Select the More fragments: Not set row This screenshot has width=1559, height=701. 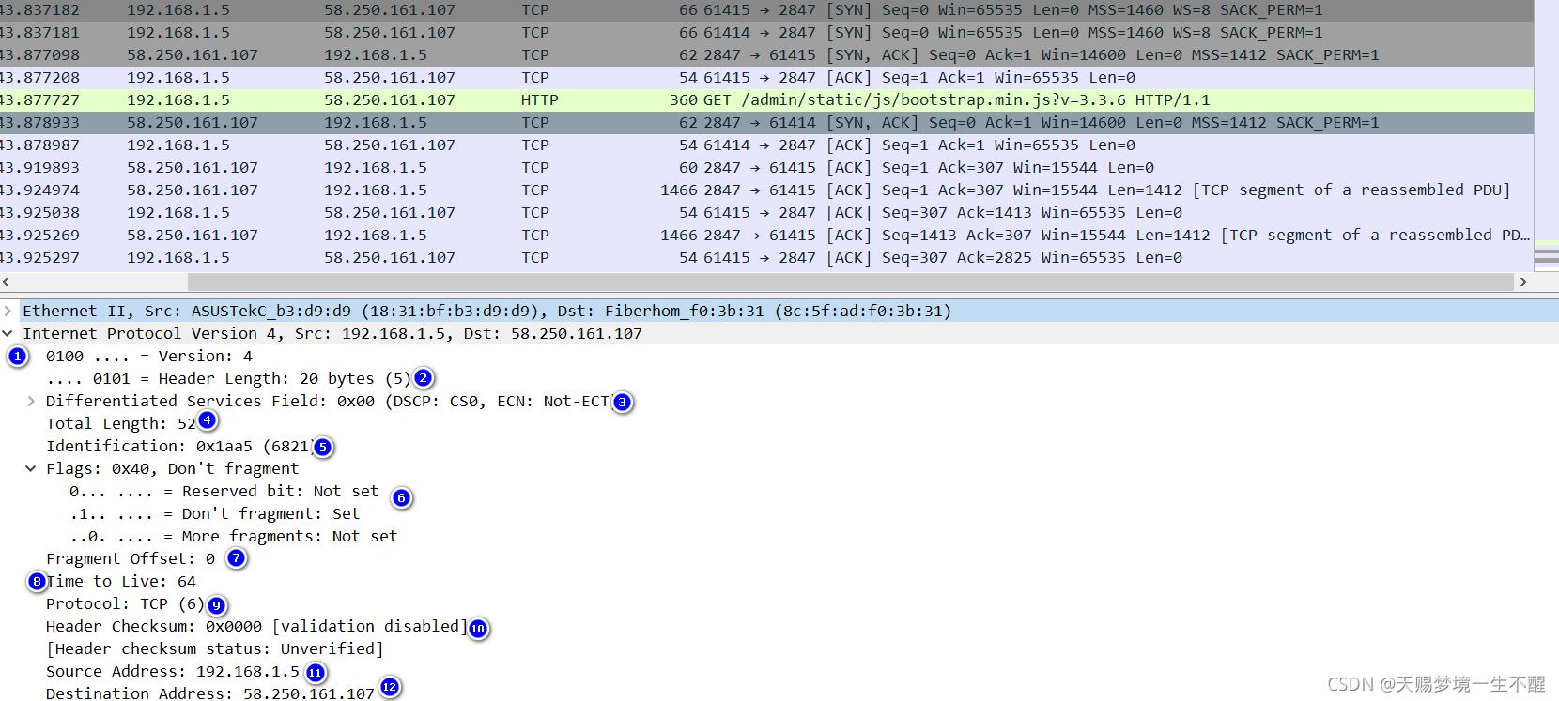[x=233, y=536]
